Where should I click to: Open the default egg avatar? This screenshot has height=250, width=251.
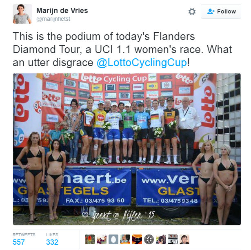click(113, 239)
